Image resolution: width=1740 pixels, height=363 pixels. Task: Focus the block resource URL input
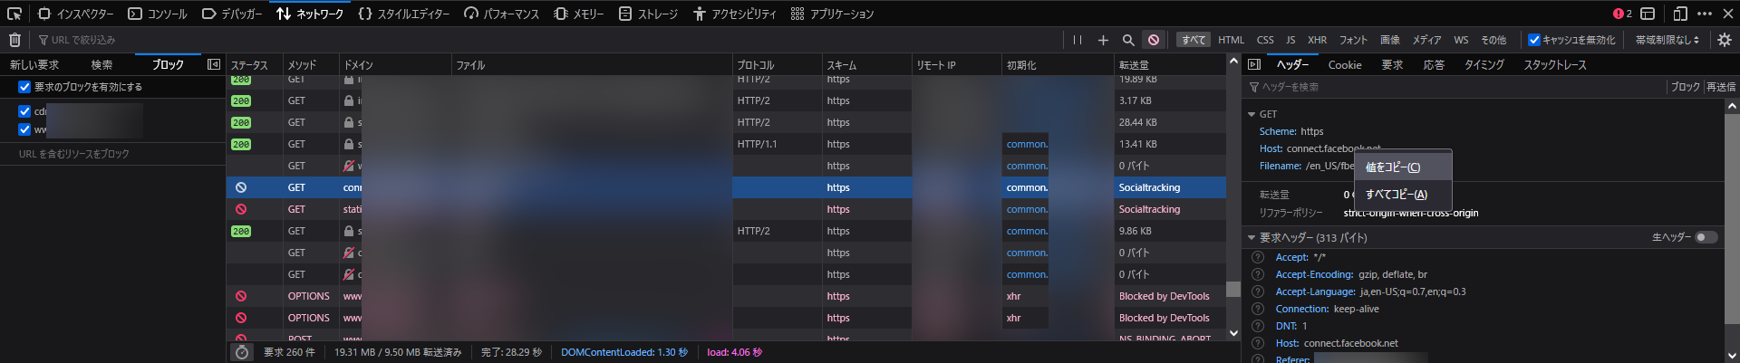click(x=112, y=154)
